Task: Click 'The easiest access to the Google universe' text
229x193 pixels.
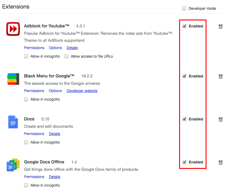Action: click(x=62, y=83)
